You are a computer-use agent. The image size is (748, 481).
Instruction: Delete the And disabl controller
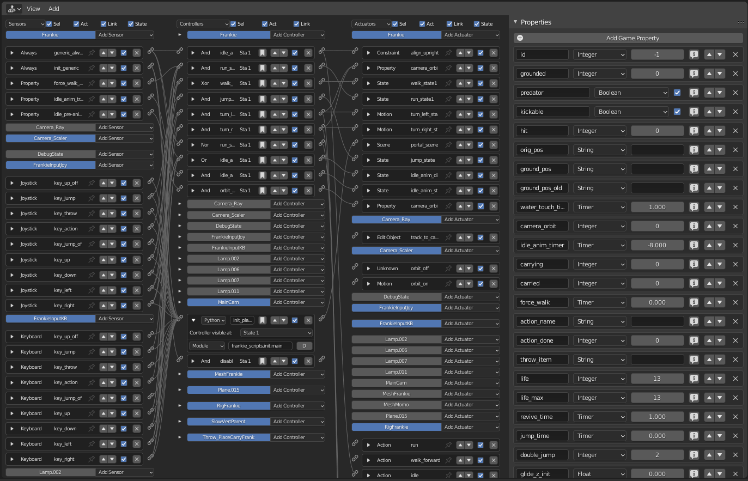(308, 361)
